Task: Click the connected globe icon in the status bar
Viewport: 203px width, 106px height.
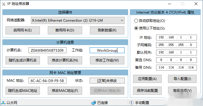Action: tap(94, 103)
